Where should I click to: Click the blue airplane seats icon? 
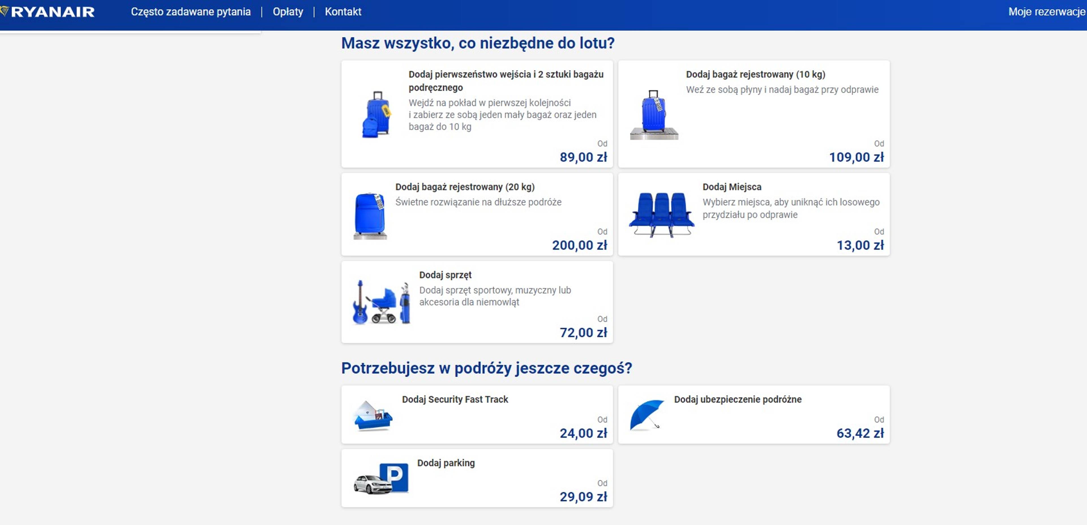[661, 215]
